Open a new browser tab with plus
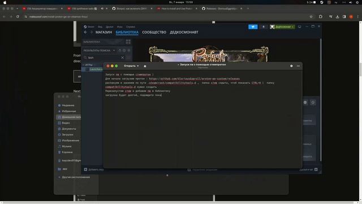The width and height of the screenshot is (362, 204). [248, 8]
